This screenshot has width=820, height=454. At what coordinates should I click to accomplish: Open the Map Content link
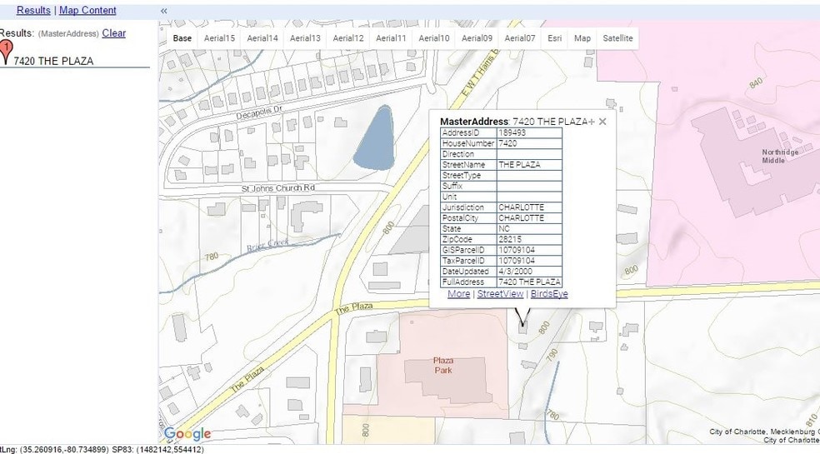[87, 11]
